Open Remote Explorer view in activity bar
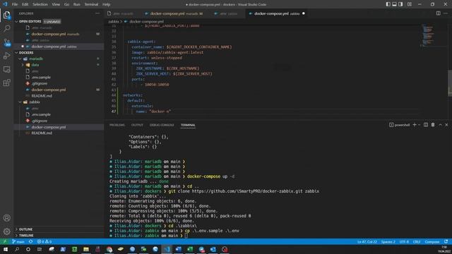The width and height of the screenshot is (452, 254). click(x=6, y=69)
